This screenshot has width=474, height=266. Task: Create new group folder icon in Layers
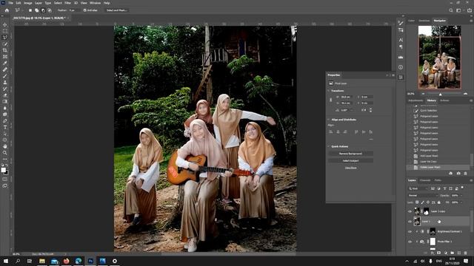tap(453, 253)
